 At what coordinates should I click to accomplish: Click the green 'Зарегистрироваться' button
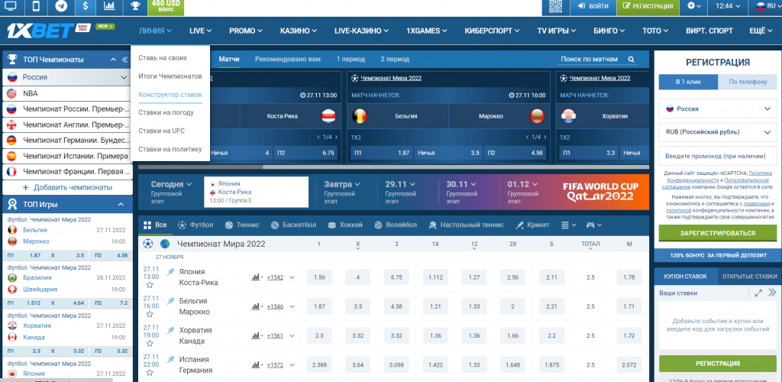(x=716, y=232)
